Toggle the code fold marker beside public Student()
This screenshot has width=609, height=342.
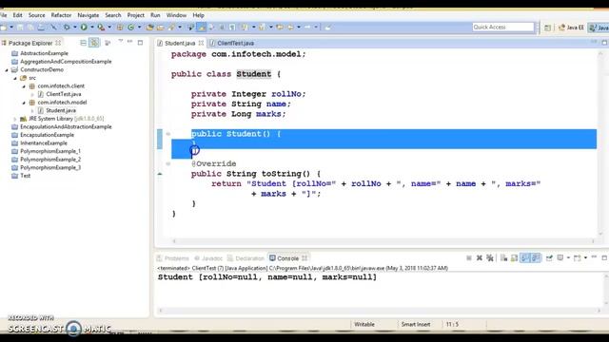point(167,134)
